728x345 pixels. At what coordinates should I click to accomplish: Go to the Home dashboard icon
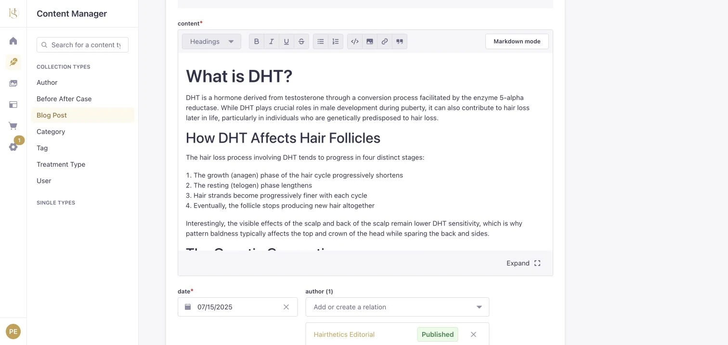tap(13, 41)
